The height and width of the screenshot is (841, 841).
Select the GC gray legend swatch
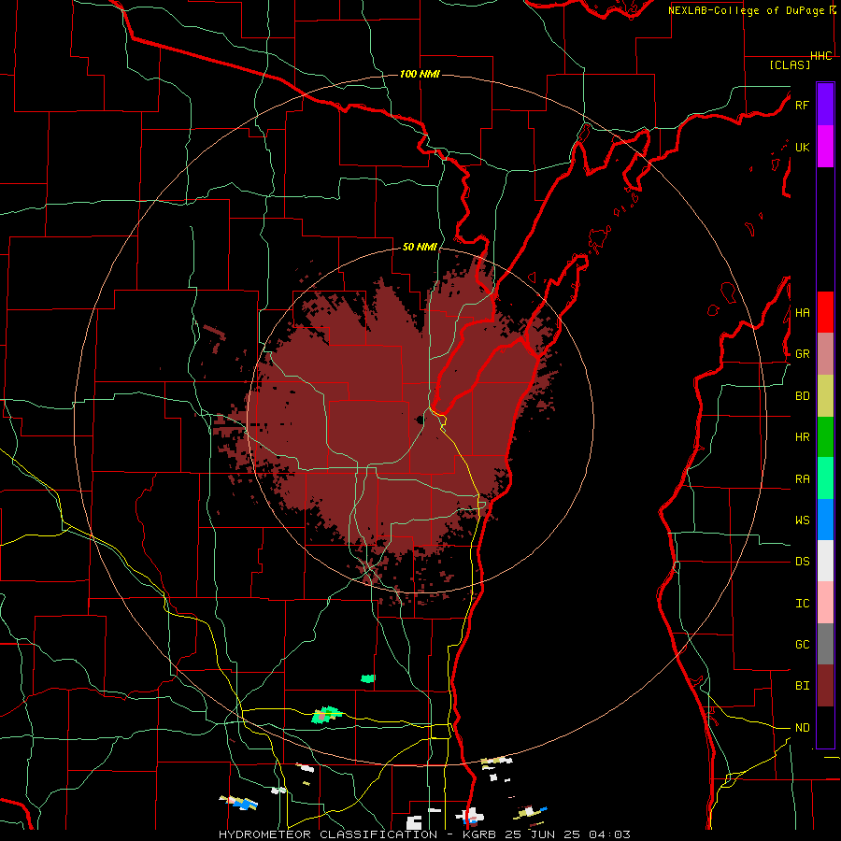point(825,644)
